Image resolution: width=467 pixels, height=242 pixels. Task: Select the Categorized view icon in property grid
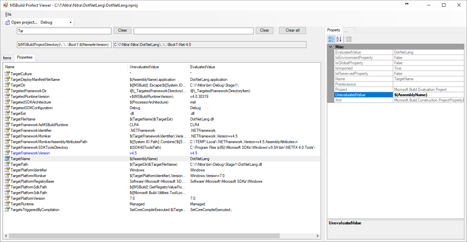point(331,39)
